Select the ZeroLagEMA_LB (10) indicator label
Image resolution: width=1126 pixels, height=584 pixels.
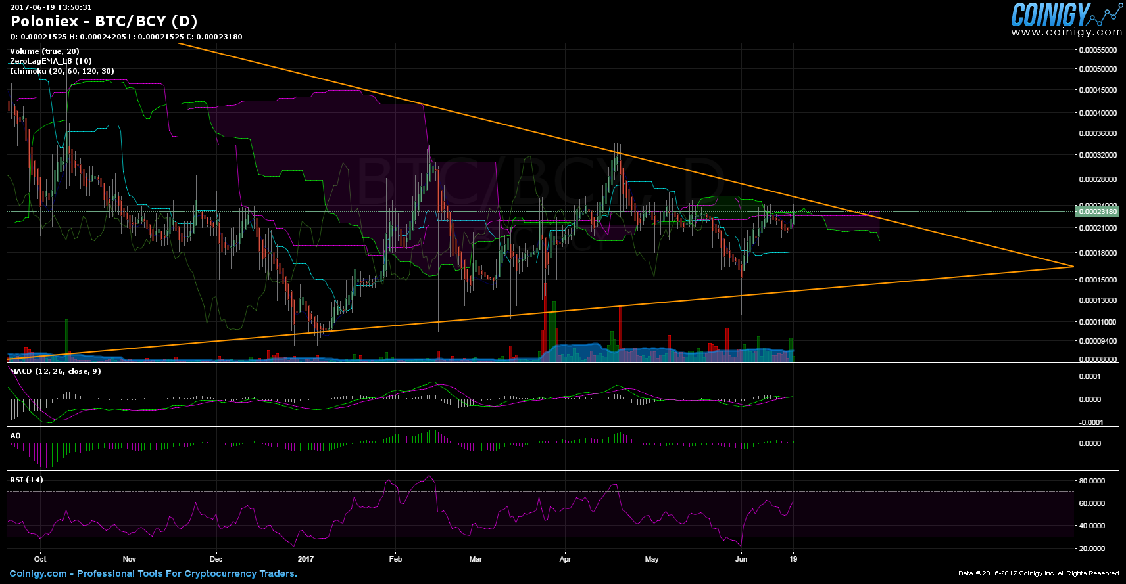pyautogui.click(x=51, y=61)
